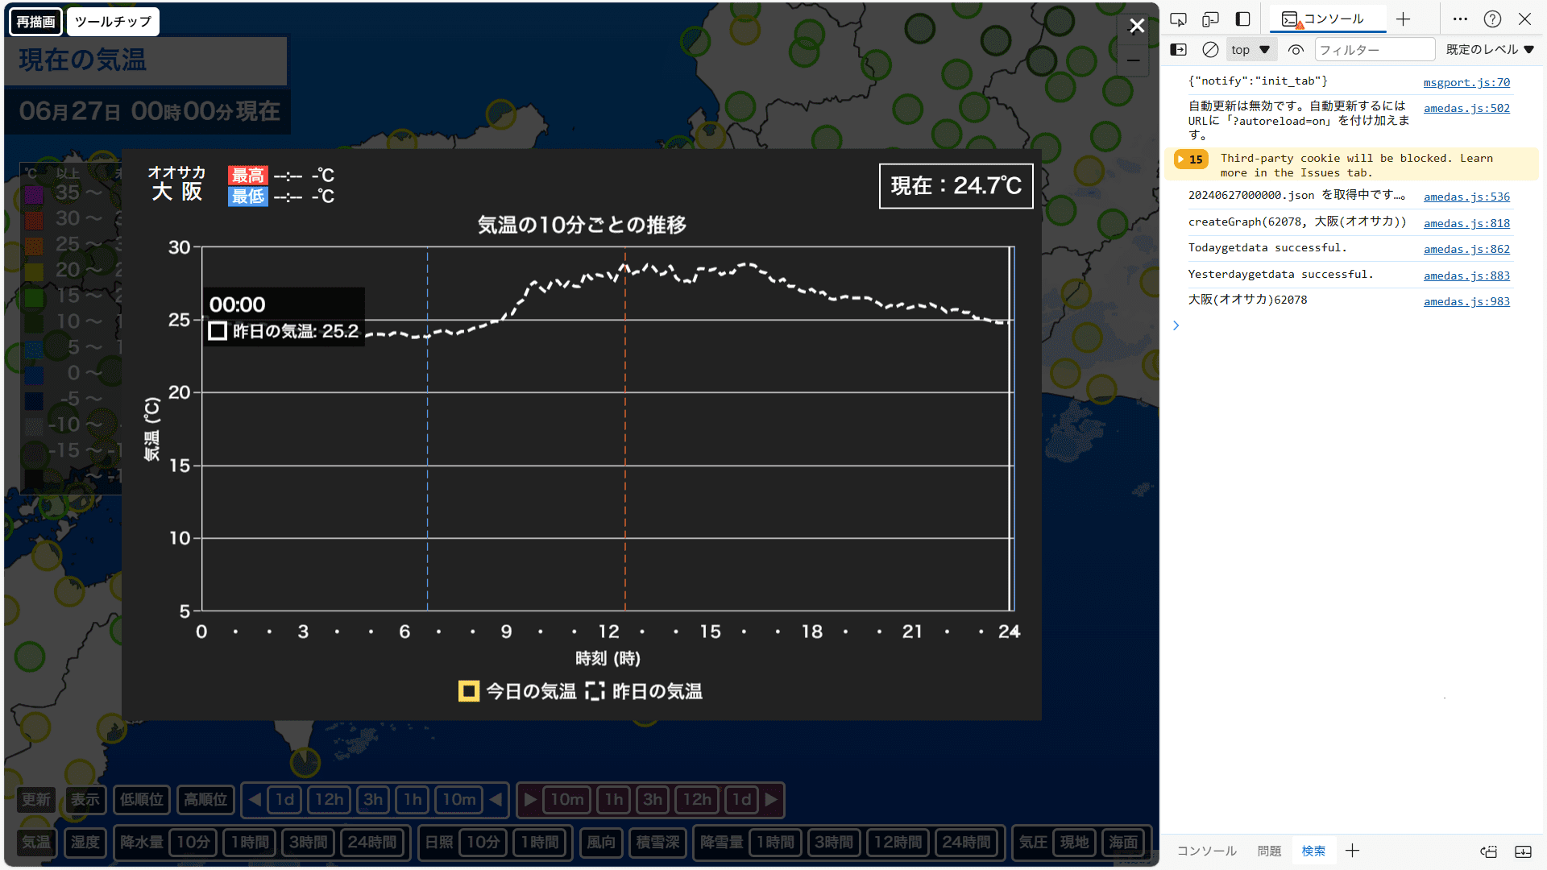
Task: Close the temperature graph popup
Action: 1137,27
